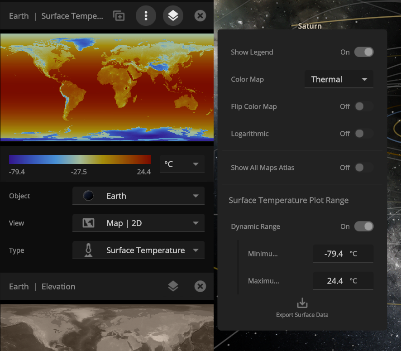The width and height of the screenshot is (401, 351).
Task: Click the Color Map label
Action: pyautogui.click(x=247, y=79)
